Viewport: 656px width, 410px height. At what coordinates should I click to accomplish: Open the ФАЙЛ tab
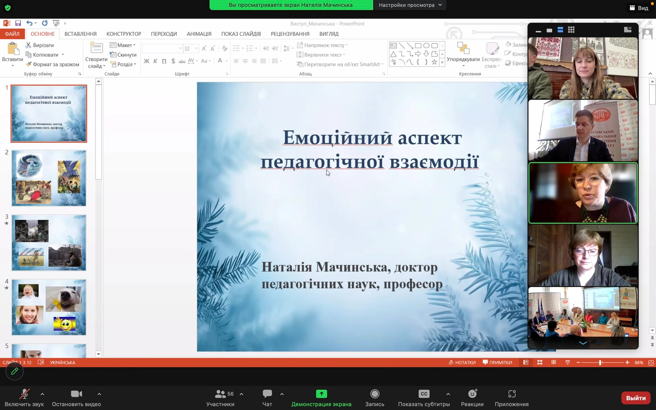pyautogui.click(x=12, y=34)
